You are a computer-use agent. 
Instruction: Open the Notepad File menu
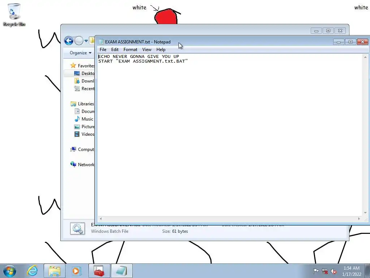click(x=103, y=49)
